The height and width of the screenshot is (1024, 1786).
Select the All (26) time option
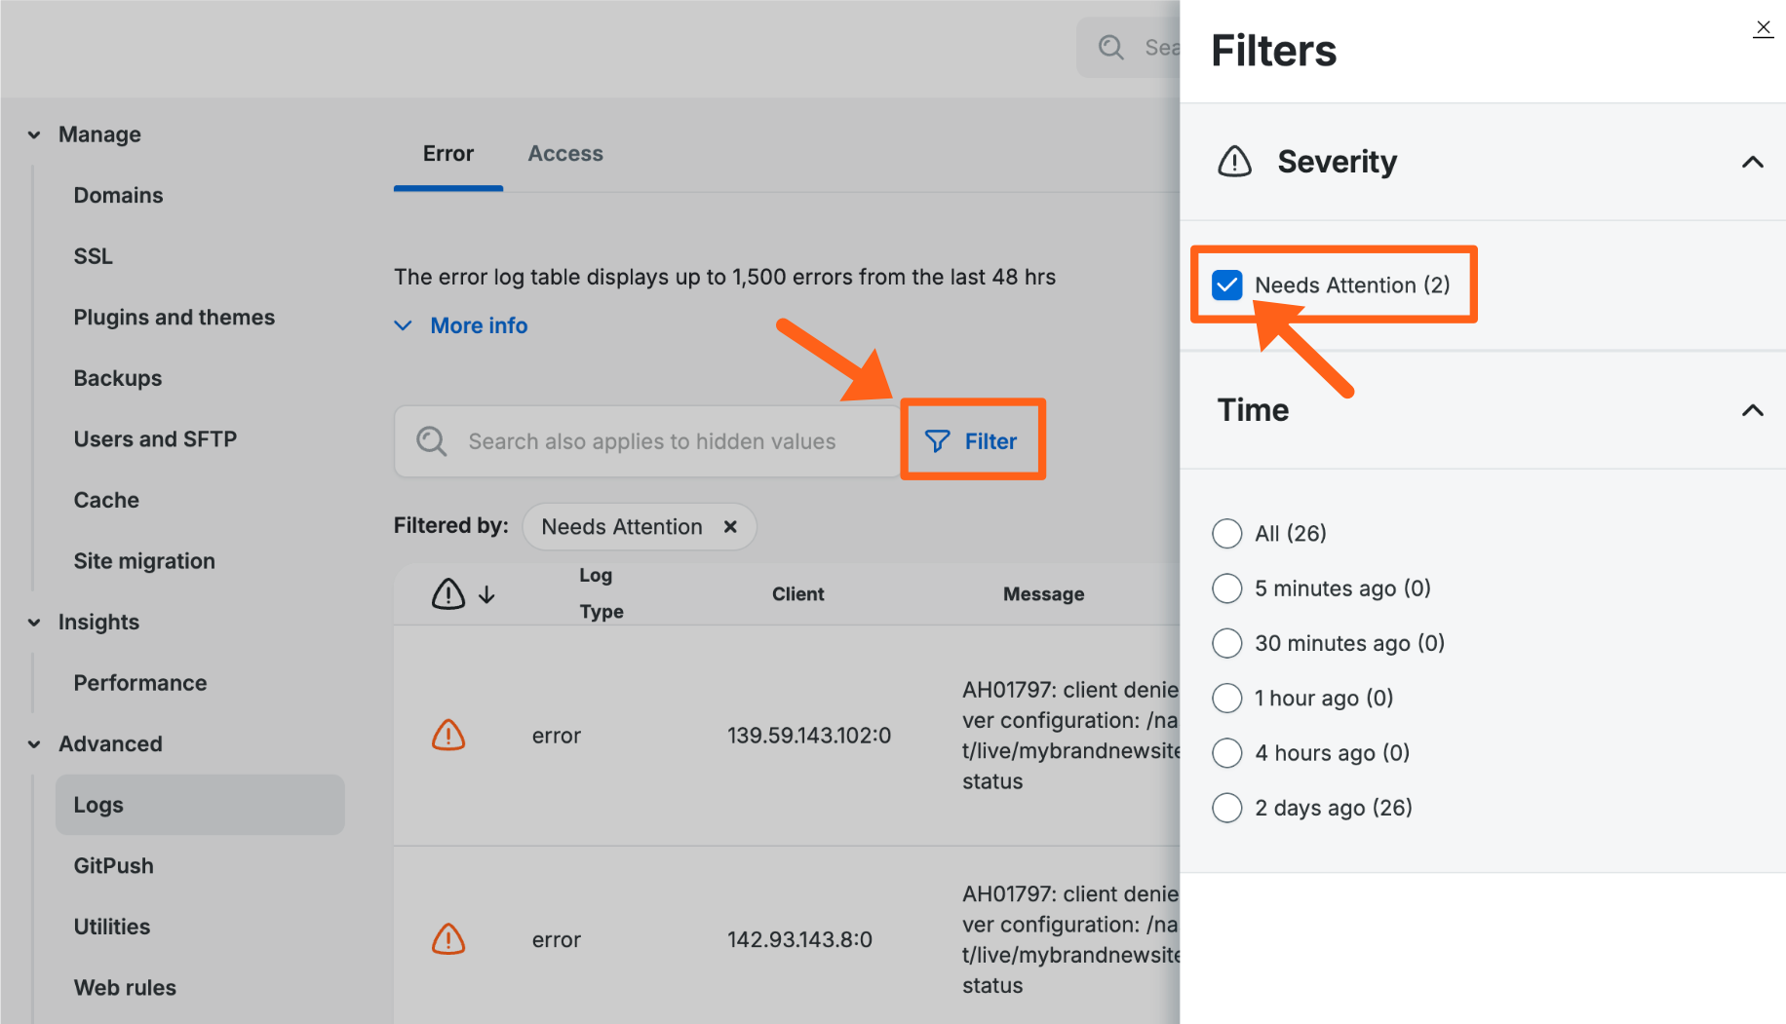click(x=1226, y=533)
